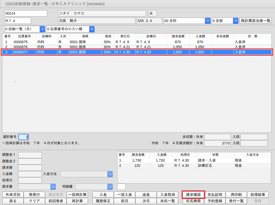Open 処理結果 via its button
The height and width of the screenshot is (205, 275).
point(258,195)
